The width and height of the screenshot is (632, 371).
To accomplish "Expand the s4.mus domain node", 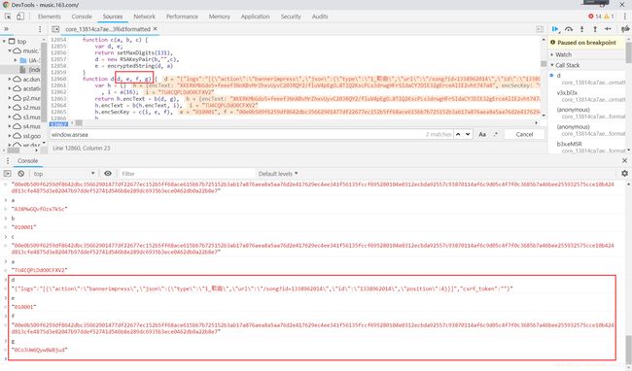I will point(10,126).
